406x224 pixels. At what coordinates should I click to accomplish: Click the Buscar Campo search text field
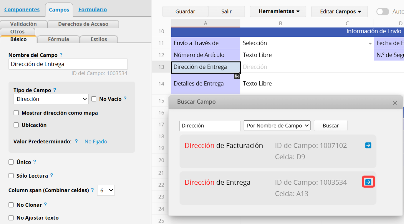pos(210,126)
